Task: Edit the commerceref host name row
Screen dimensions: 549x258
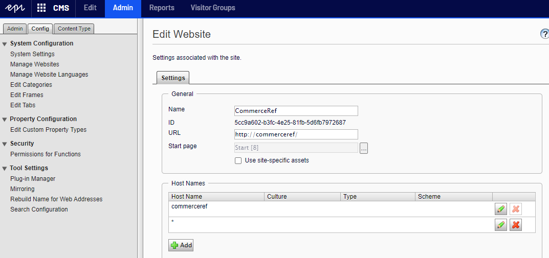Action: [501, 209]
